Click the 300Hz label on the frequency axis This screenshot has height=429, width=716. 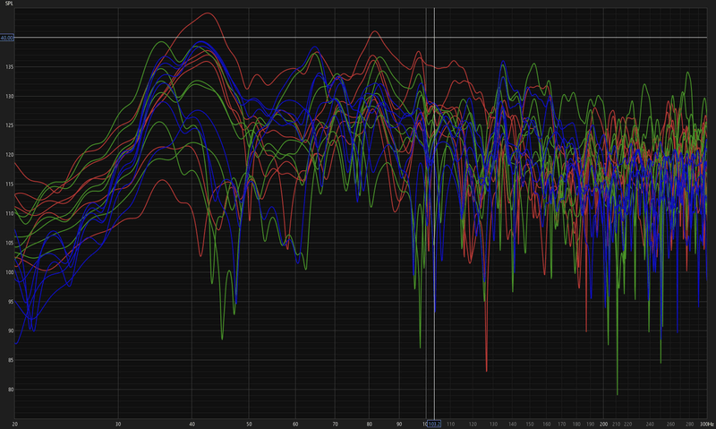click(x=707, y=425)
